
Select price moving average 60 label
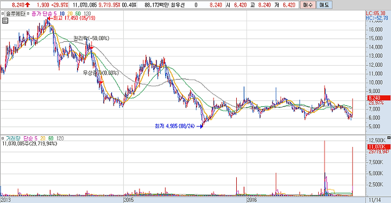click(x=78, y=14)
